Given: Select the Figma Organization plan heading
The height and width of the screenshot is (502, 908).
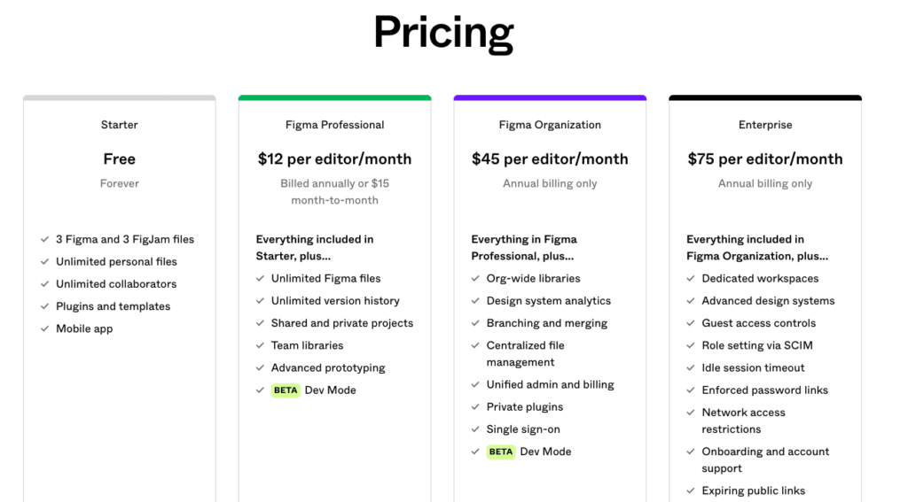Looking at the screenshot, I should tap(550, 125).
